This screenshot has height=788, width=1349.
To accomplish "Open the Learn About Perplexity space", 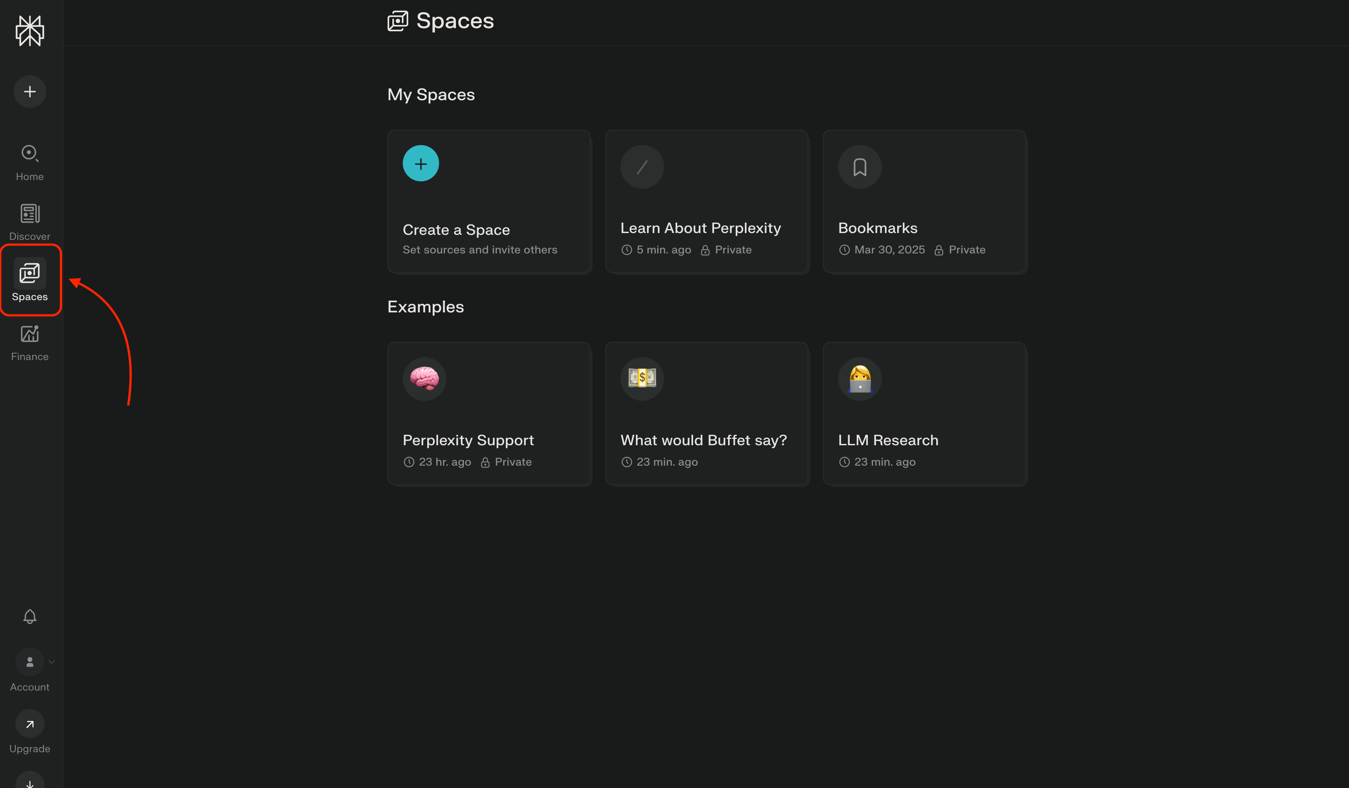I will pyautogui.click(x=706, y=202).
